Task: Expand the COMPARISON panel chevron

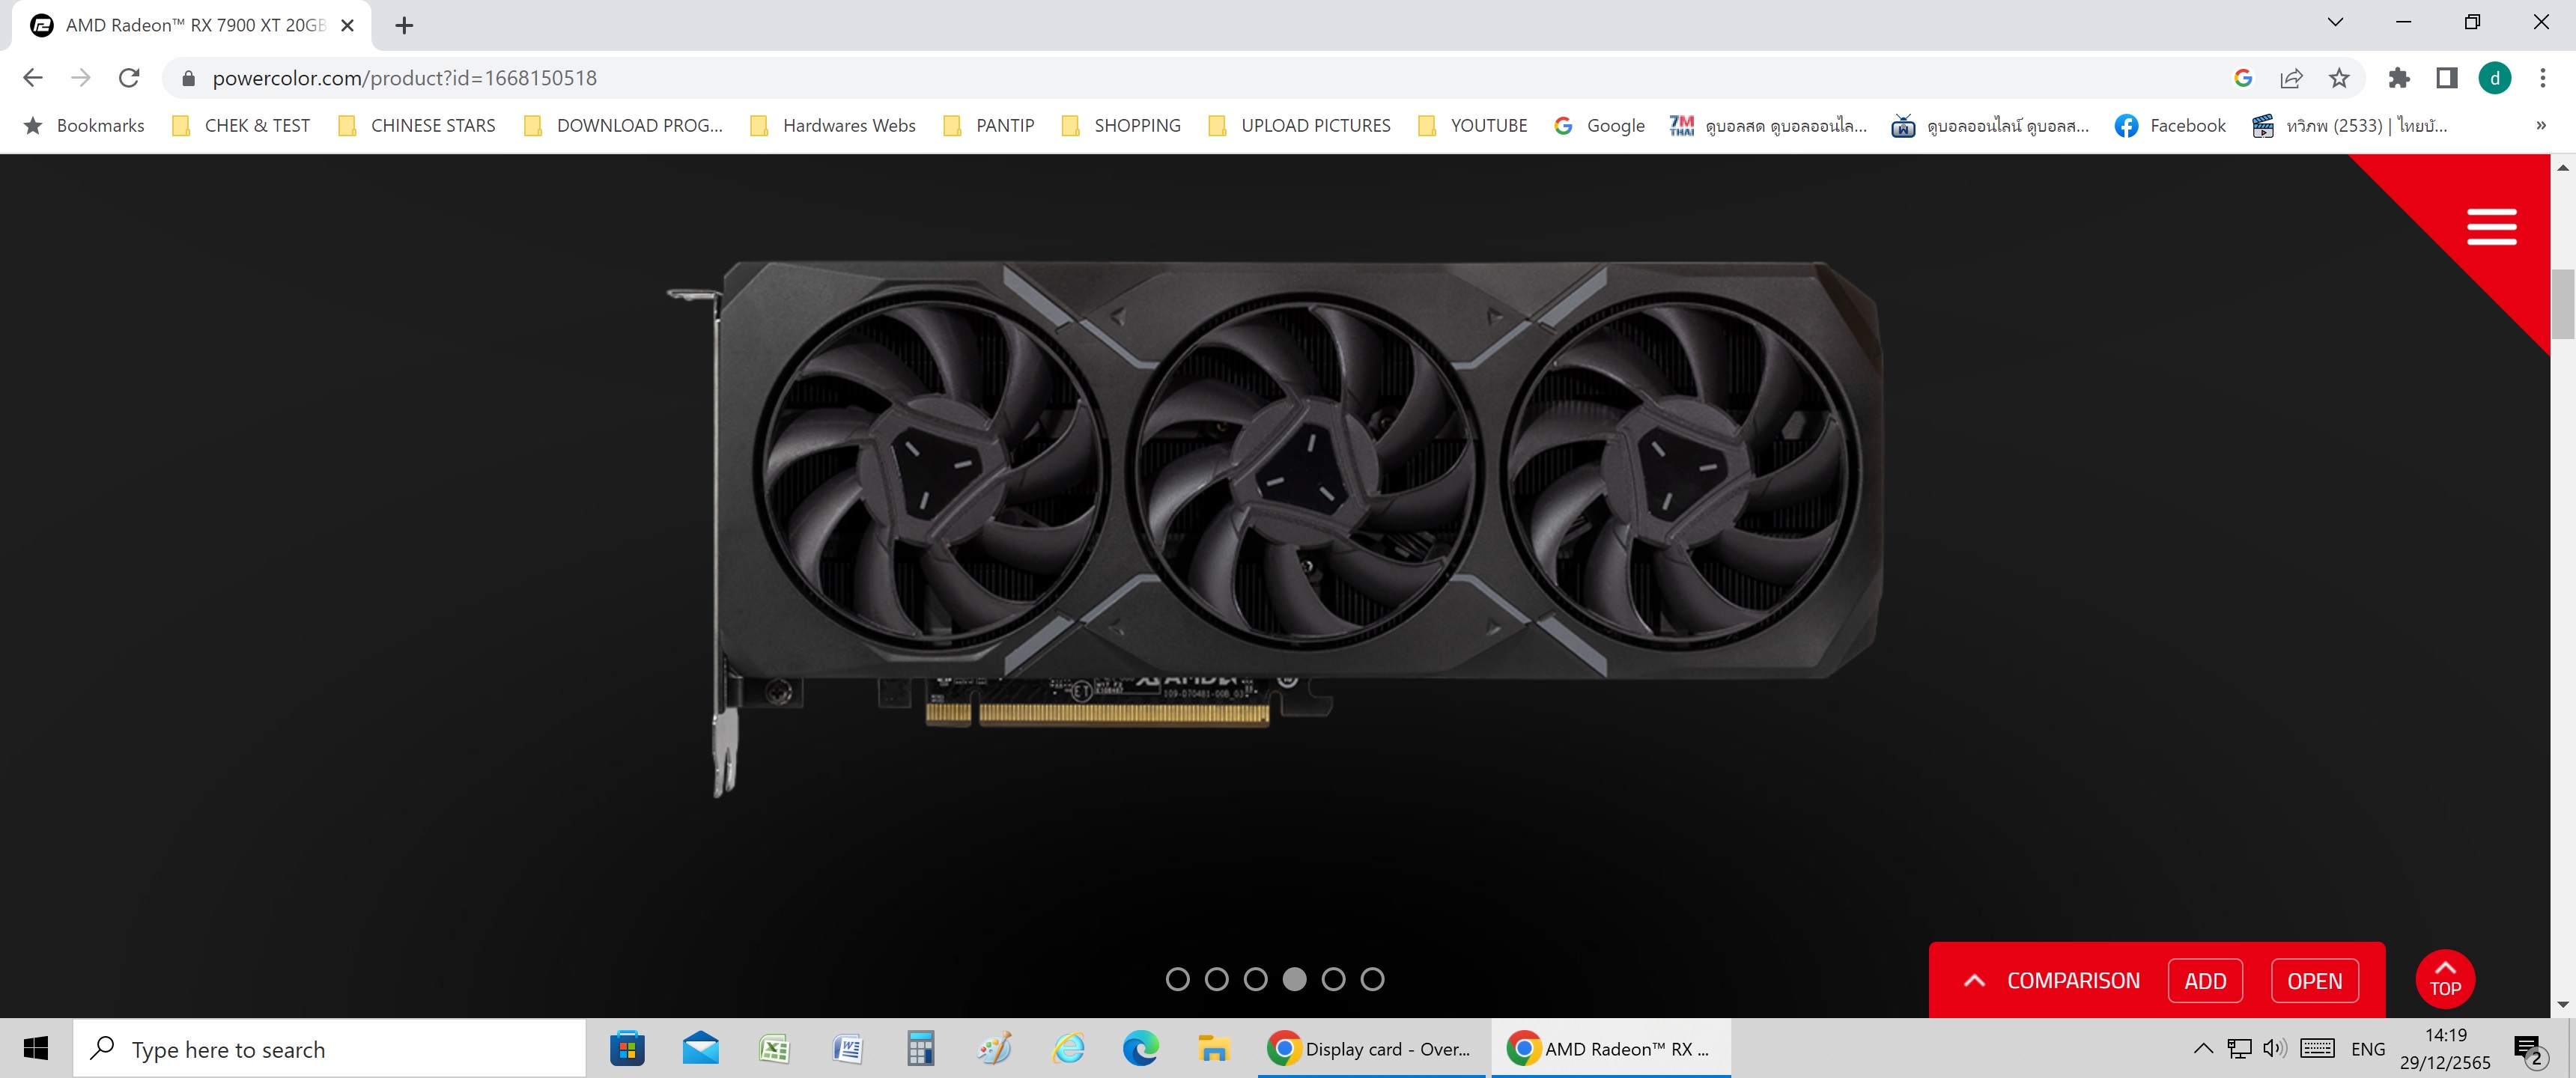Action: [x=1974, y=980]
